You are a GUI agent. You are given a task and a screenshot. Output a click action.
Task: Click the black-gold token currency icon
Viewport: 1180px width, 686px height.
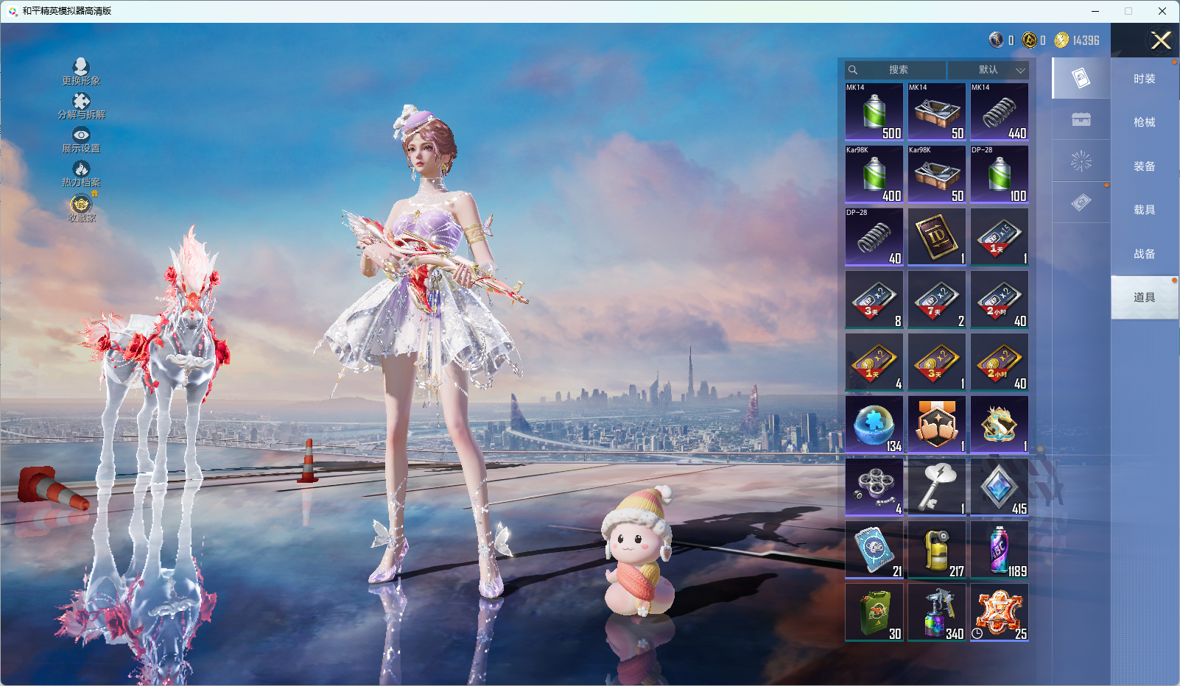[1029, 40]
